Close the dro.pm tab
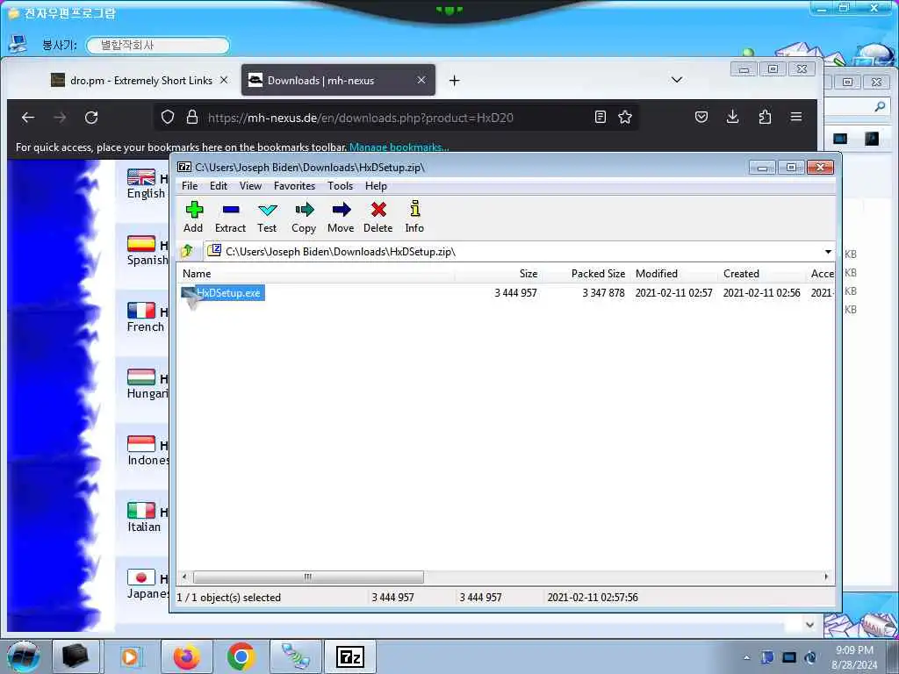This screenshot has width=899, height=674. [224, 80]
